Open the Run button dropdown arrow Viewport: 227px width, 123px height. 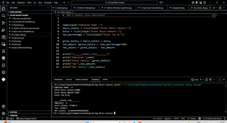click(217, 8)
